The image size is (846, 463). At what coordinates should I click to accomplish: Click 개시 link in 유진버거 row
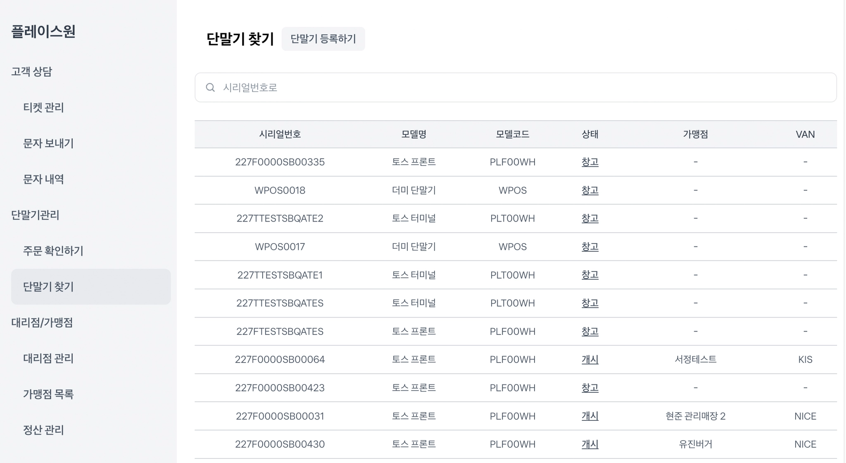click(x=589, y=444)
